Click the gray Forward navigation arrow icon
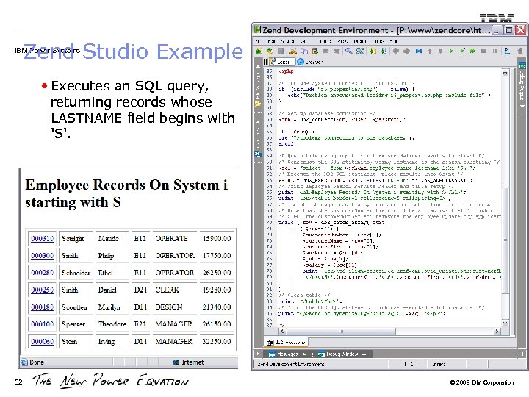 (406, 51)
